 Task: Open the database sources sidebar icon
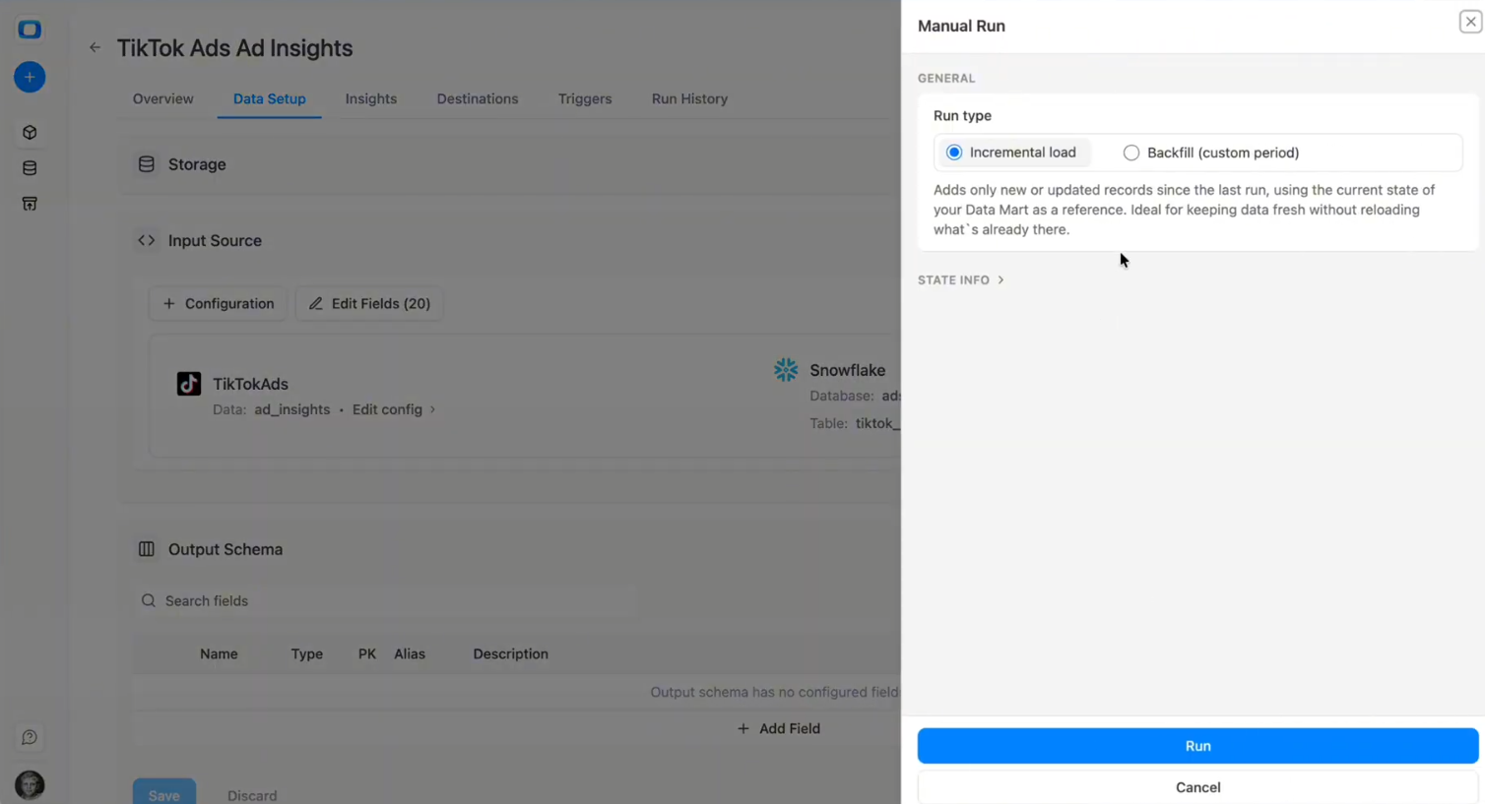point(30,167)
